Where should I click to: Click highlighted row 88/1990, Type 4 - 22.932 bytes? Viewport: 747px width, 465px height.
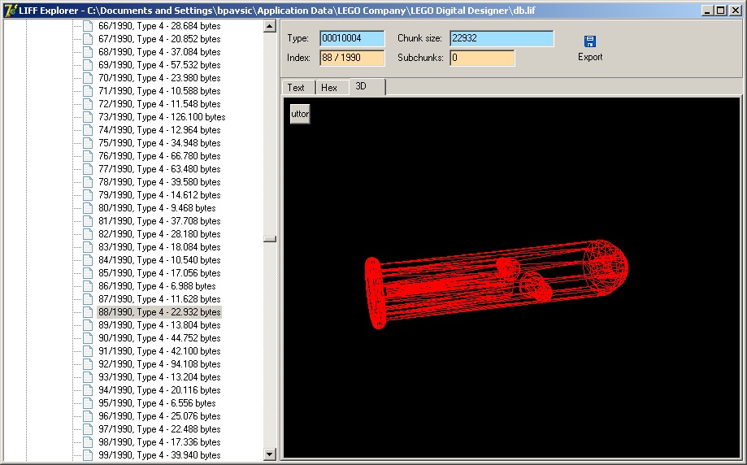pos(159,312)
